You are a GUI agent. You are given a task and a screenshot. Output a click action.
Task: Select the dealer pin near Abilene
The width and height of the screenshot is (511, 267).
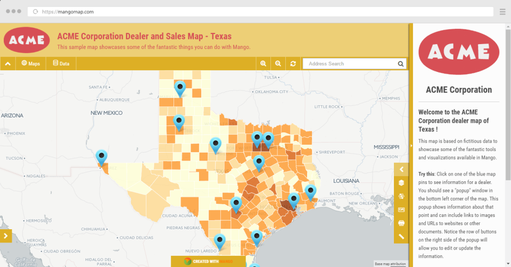pyautogui.click(x=216, y=145)
